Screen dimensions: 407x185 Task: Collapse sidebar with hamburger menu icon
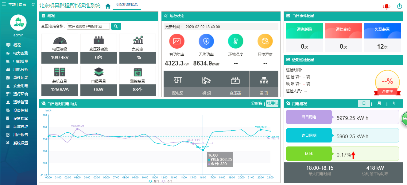coord(4,5)
